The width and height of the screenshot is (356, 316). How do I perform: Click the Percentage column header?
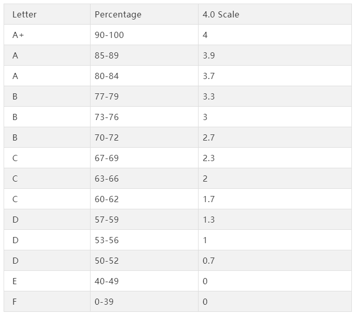(x=118, y=14)
